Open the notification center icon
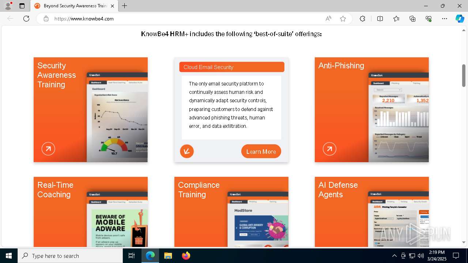The image size is (468, 263). 456,256
